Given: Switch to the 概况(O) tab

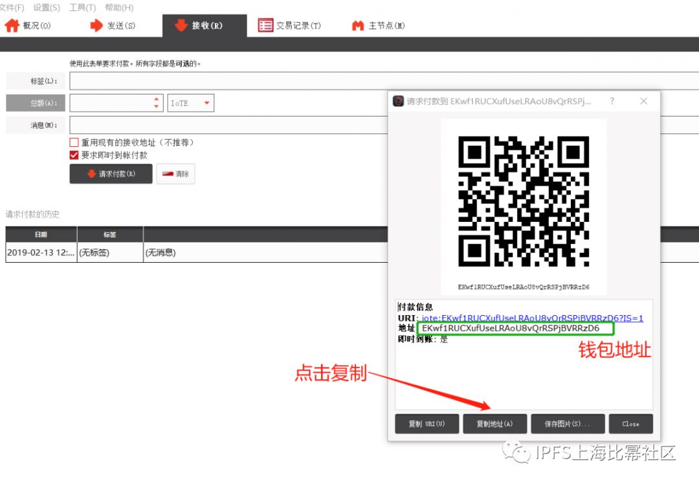Looking at the screenshot, I should click(28, 25).
